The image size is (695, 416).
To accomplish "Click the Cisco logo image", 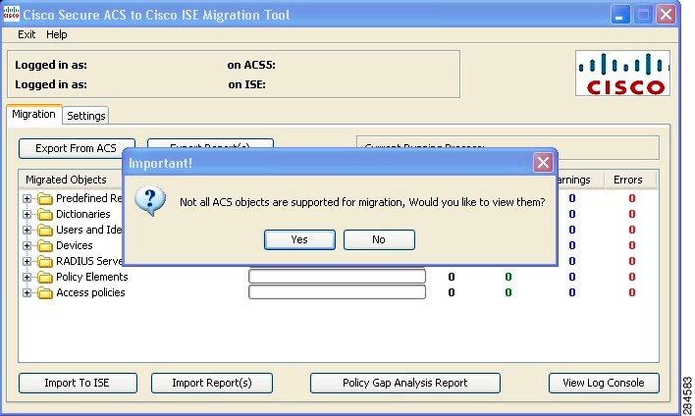I will pos(622,74).
